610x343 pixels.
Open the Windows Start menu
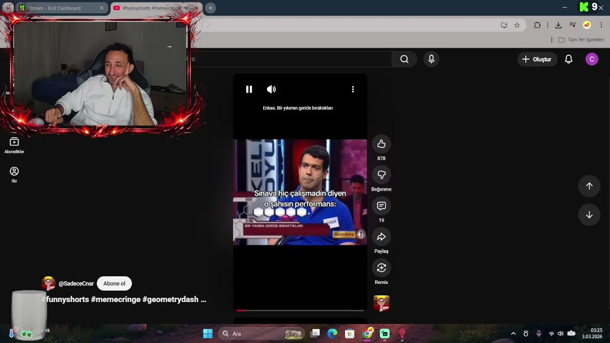208,333
